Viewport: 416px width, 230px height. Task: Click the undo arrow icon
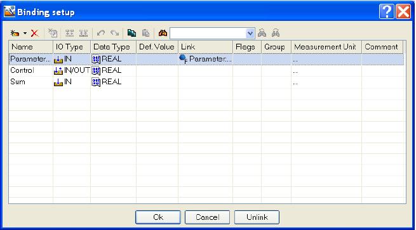[101, 33]
